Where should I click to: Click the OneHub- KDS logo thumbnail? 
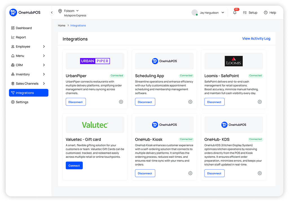[x=234, y=125]
